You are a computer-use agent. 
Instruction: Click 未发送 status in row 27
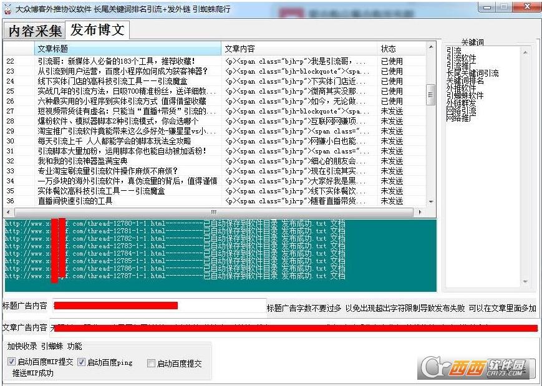tap(392, 111)
